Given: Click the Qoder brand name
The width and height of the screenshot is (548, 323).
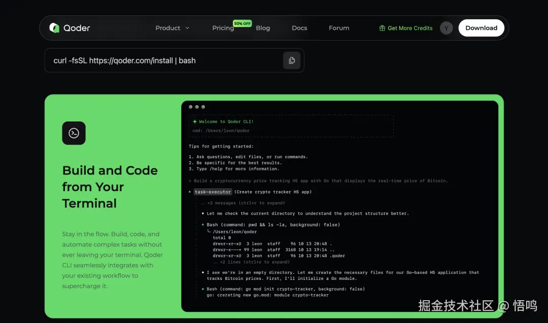Looking at the screenshot, I should pyautogui.click(x=77, y=28).
